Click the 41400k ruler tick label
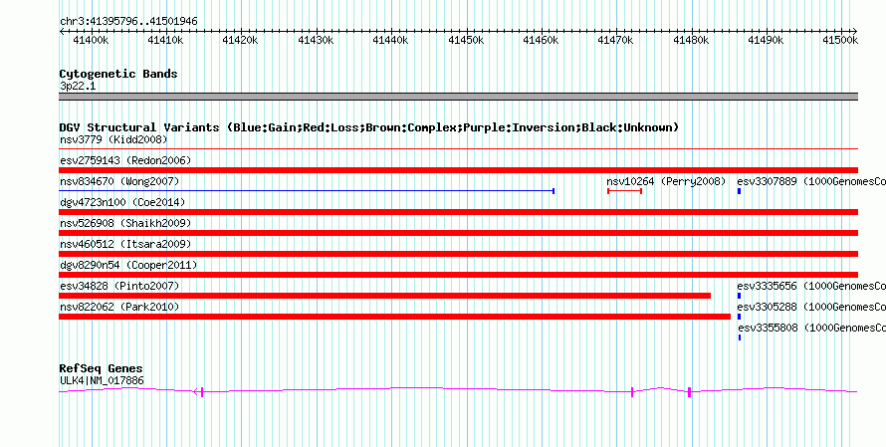The height and width of the screenshot is (447, 886). pos(91,40)
